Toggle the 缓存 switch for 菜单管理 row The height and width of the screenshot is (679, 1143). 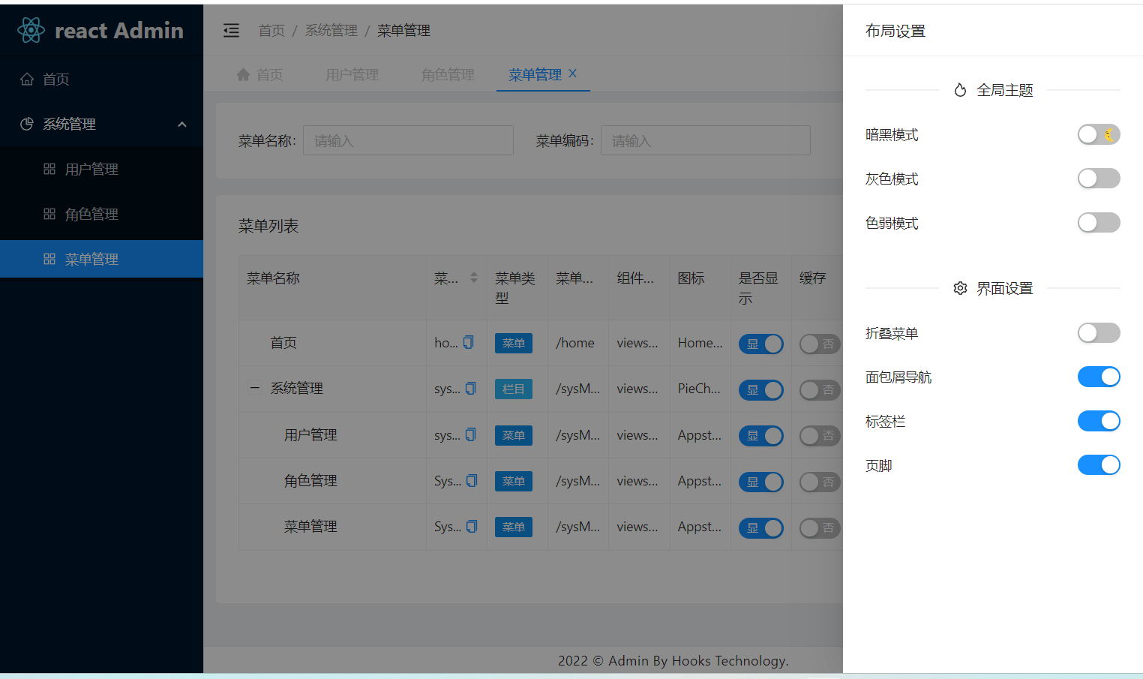tap(820, 527)
